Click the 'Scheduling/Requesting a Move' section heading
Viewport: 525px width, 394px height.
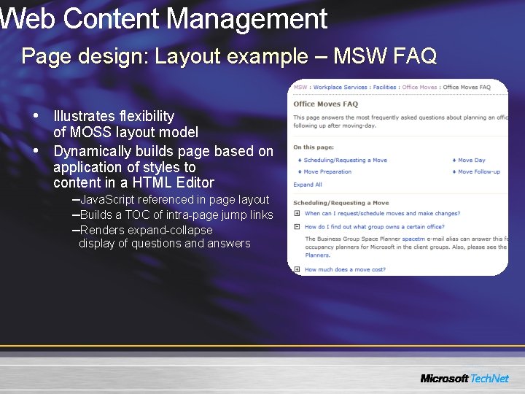pos(341,203)
